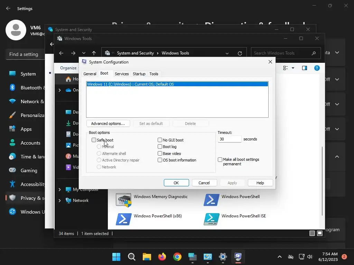The height and width of the screenshot is (265, 354).
Task: Click the Advanced options button
Action: (x=108, y=124)
